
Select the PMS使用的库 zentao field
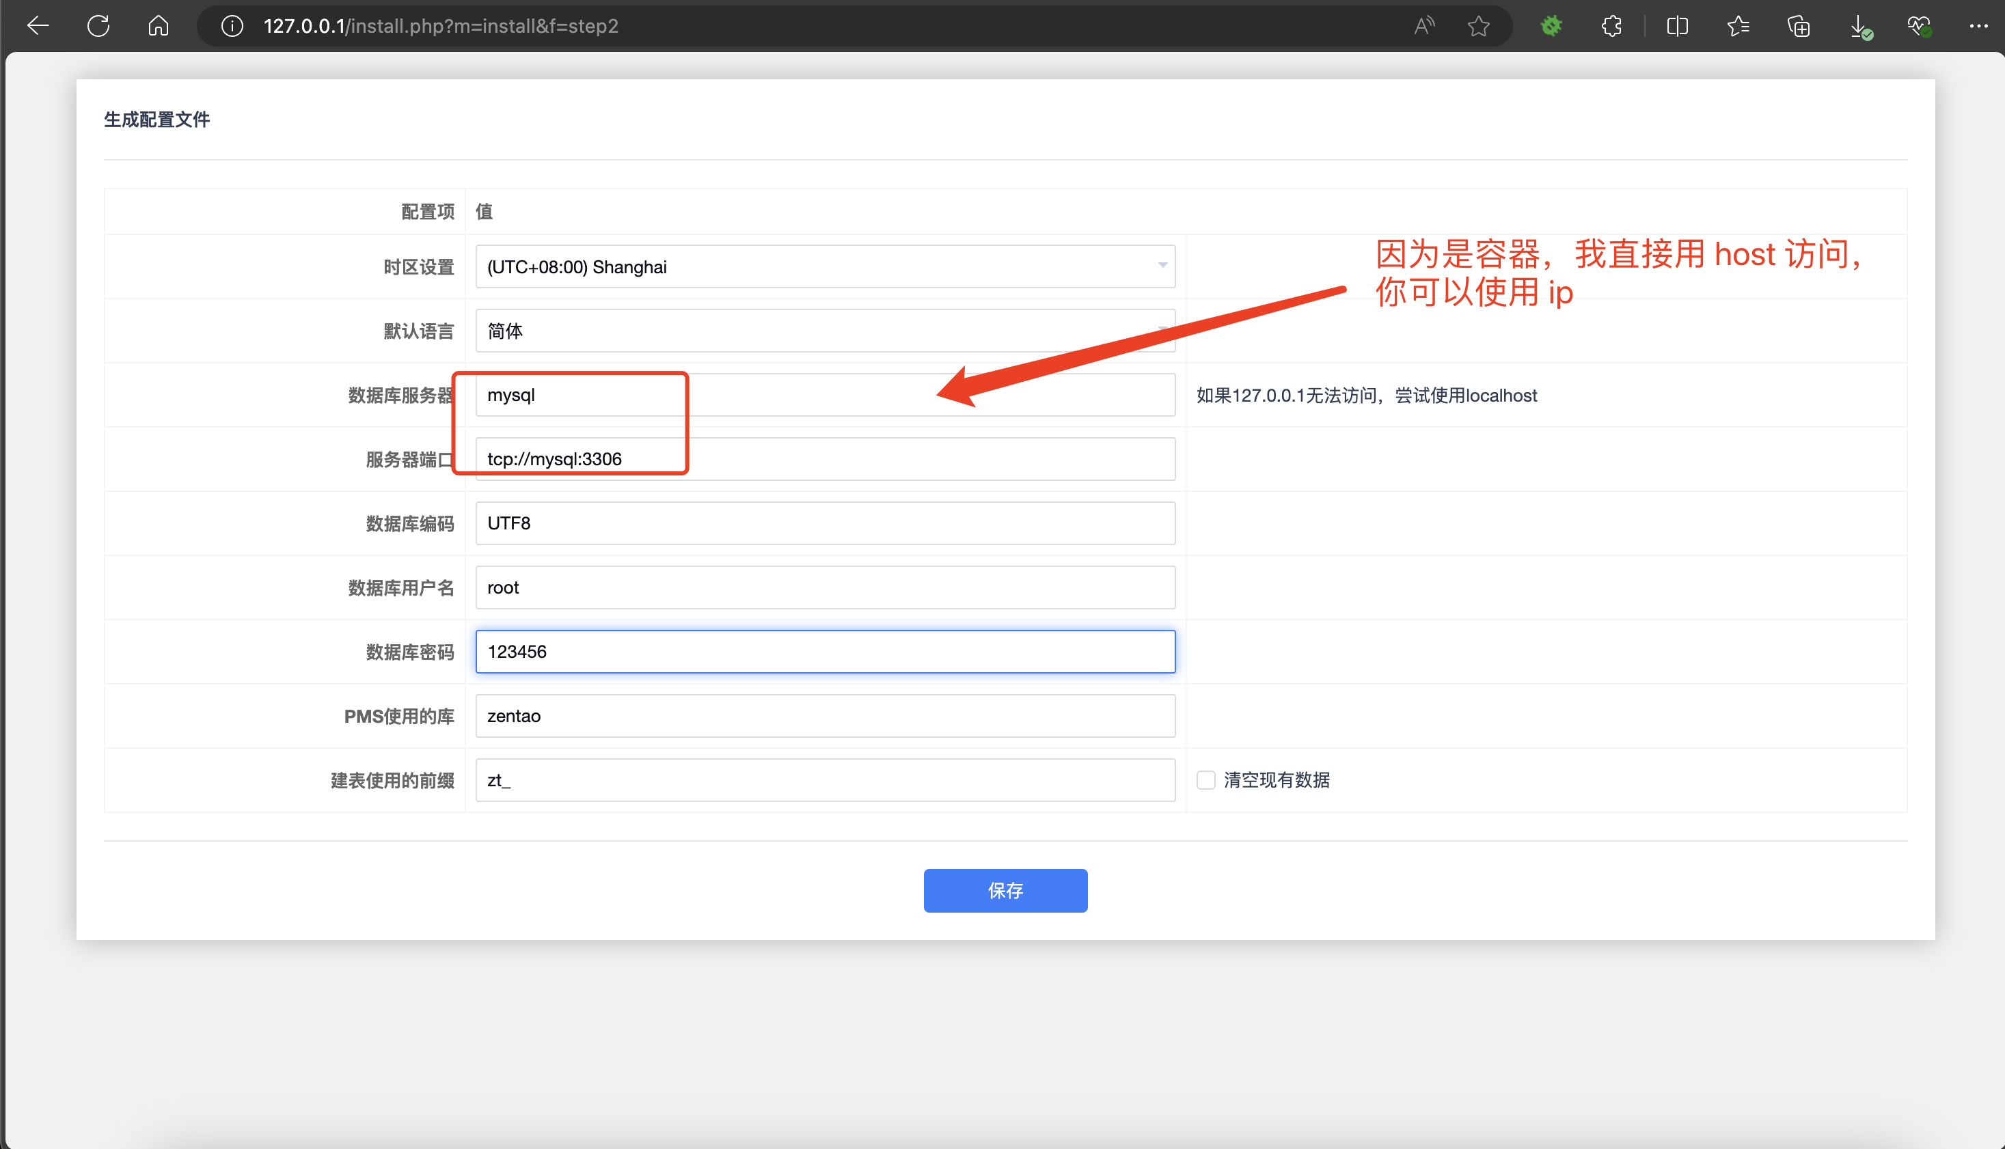tap(825, 716)
